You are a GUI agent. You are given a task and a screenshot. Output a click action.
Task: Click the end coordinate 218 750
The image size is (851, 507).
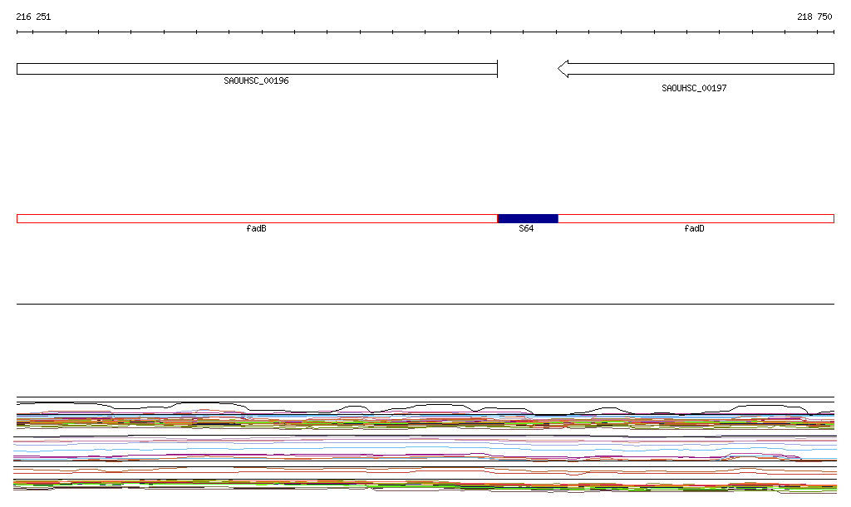(x=814, y=17)
